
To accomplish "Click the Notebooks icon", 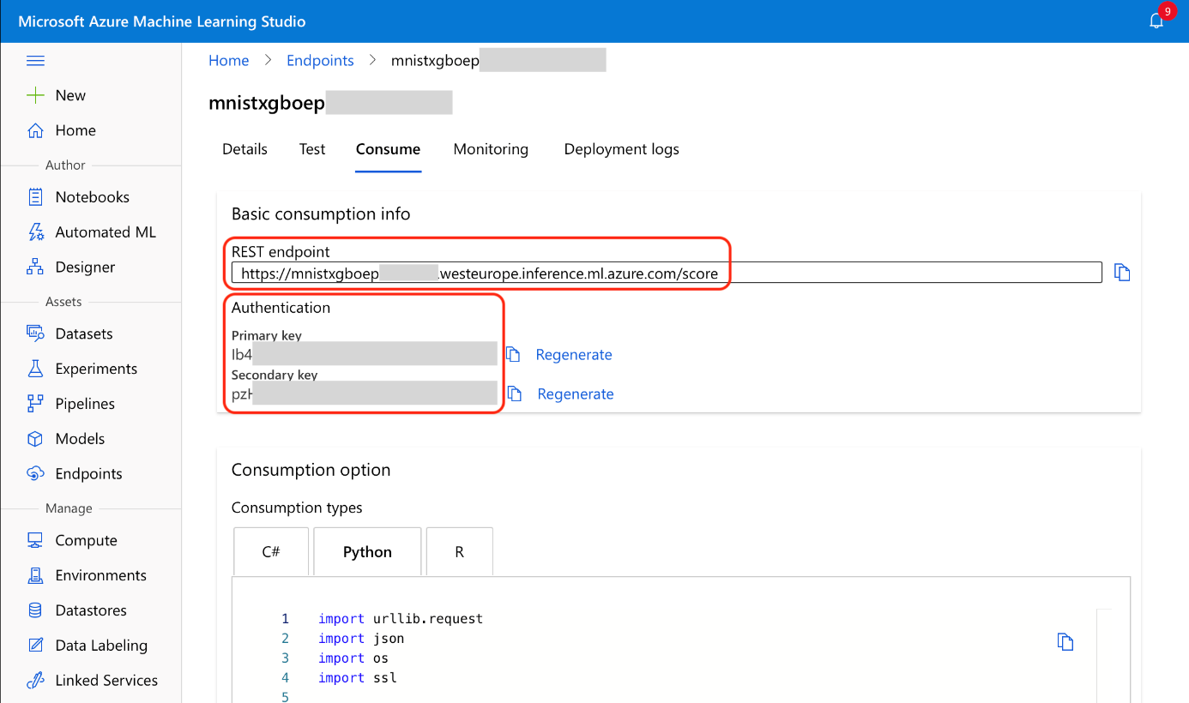I will coord(35,197).
